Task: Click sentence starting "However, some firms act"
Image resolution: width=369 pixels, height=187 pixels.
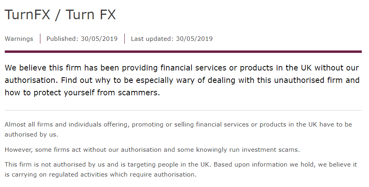Action: (x=152, y=150)
